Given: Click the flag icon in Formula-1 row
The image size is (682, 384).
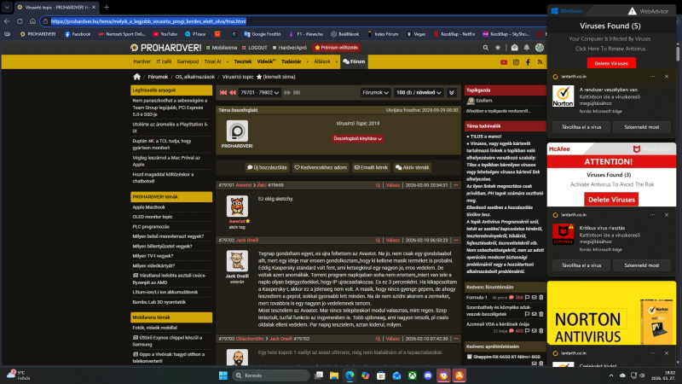Looking at the screenshot, I should (x=527, y=297).
